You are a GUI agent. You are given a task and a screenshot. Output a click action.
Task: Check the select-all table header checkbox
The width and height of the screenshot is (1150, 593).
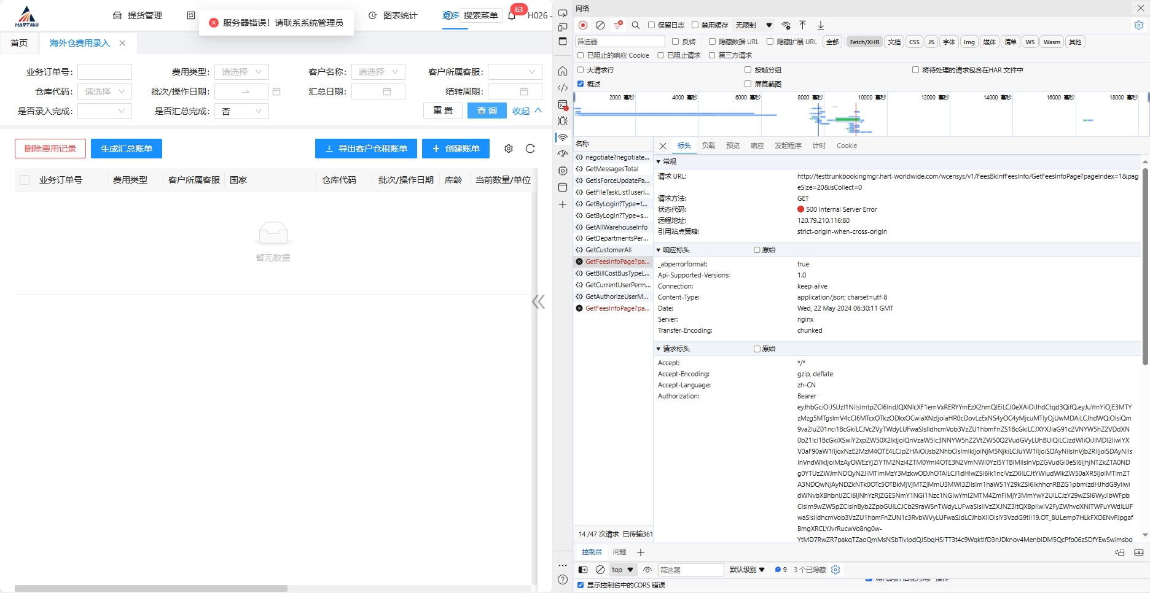pos(25,180)
